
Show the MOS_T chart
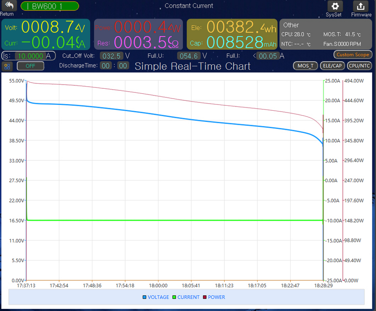[x=305, y=66]
